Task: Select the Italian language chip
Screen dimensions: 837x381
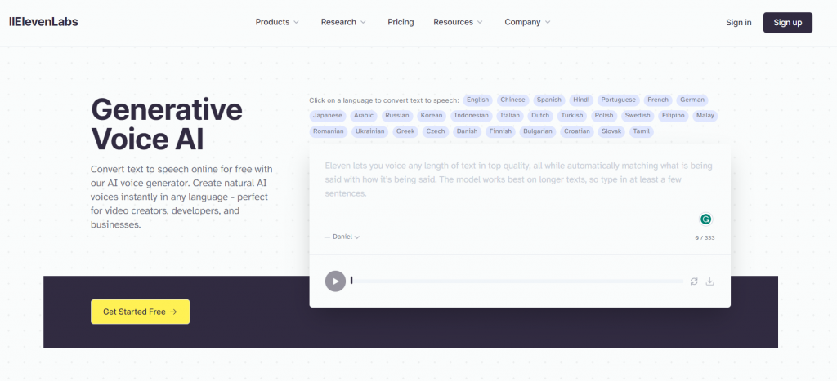Action: click(x=510, y=116)
